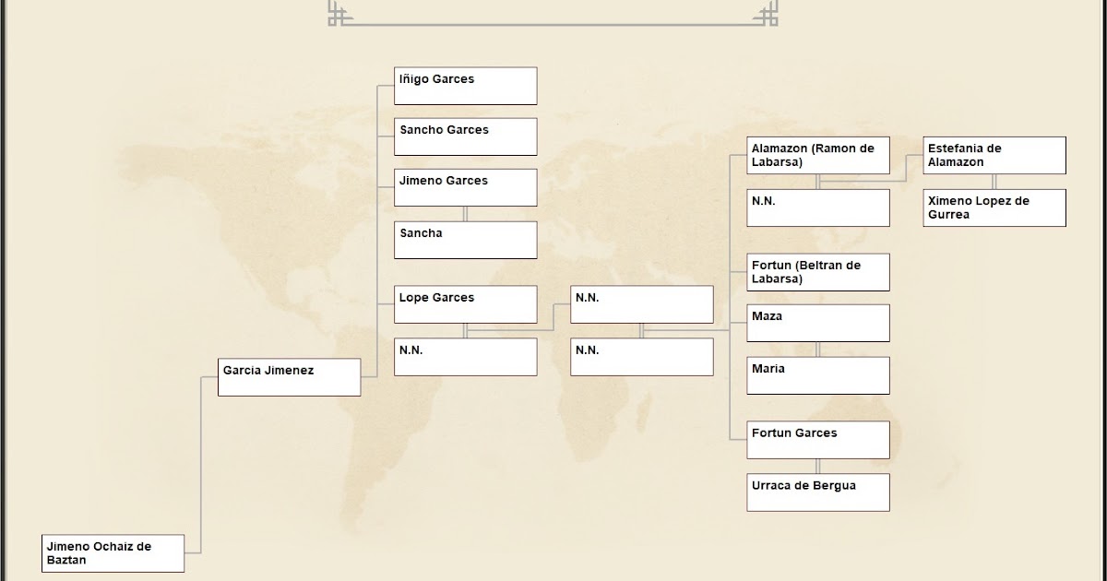
Task: Click the Alamazon (Ramon de Labarsa) box
Action: pyautogui.click(x=817, y=154)
